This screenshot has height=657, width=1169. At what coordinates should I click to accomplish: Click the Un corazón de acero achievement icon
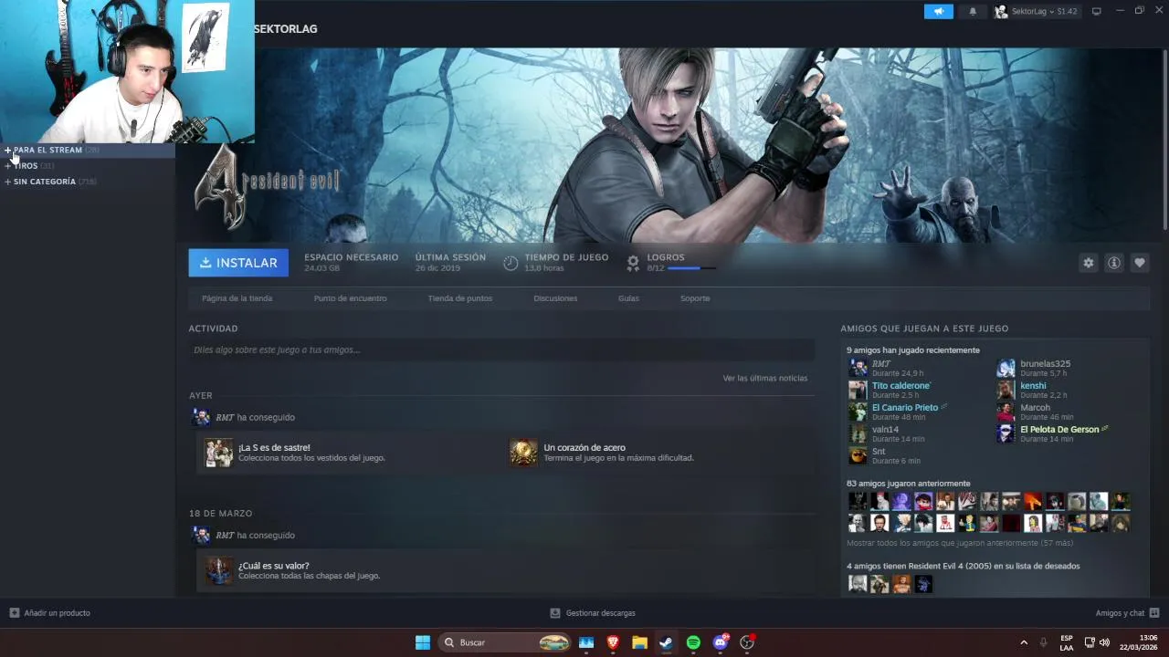(523, 453)
